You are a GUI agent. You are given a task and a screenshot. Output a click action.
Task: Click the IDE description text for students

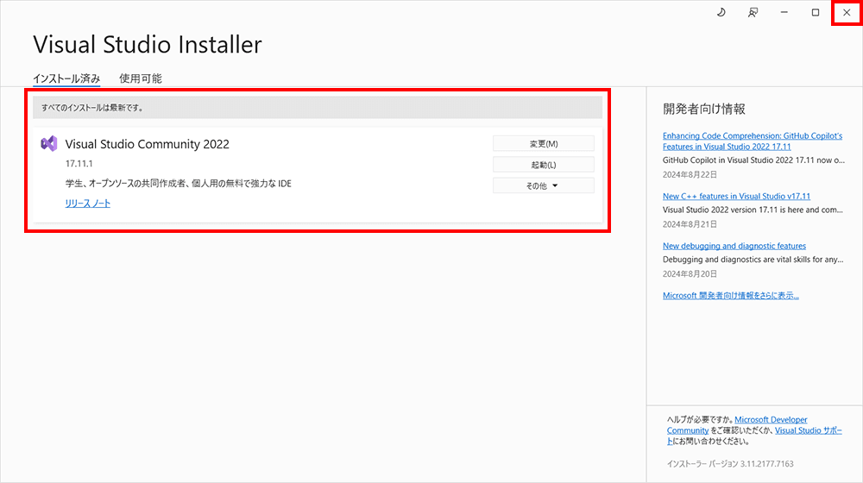pos(179,183)
